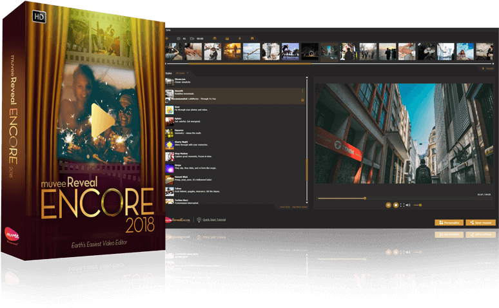Click the styles list scrollbar thumb
This screenshot has width=499, height=308.
(307, 170)
